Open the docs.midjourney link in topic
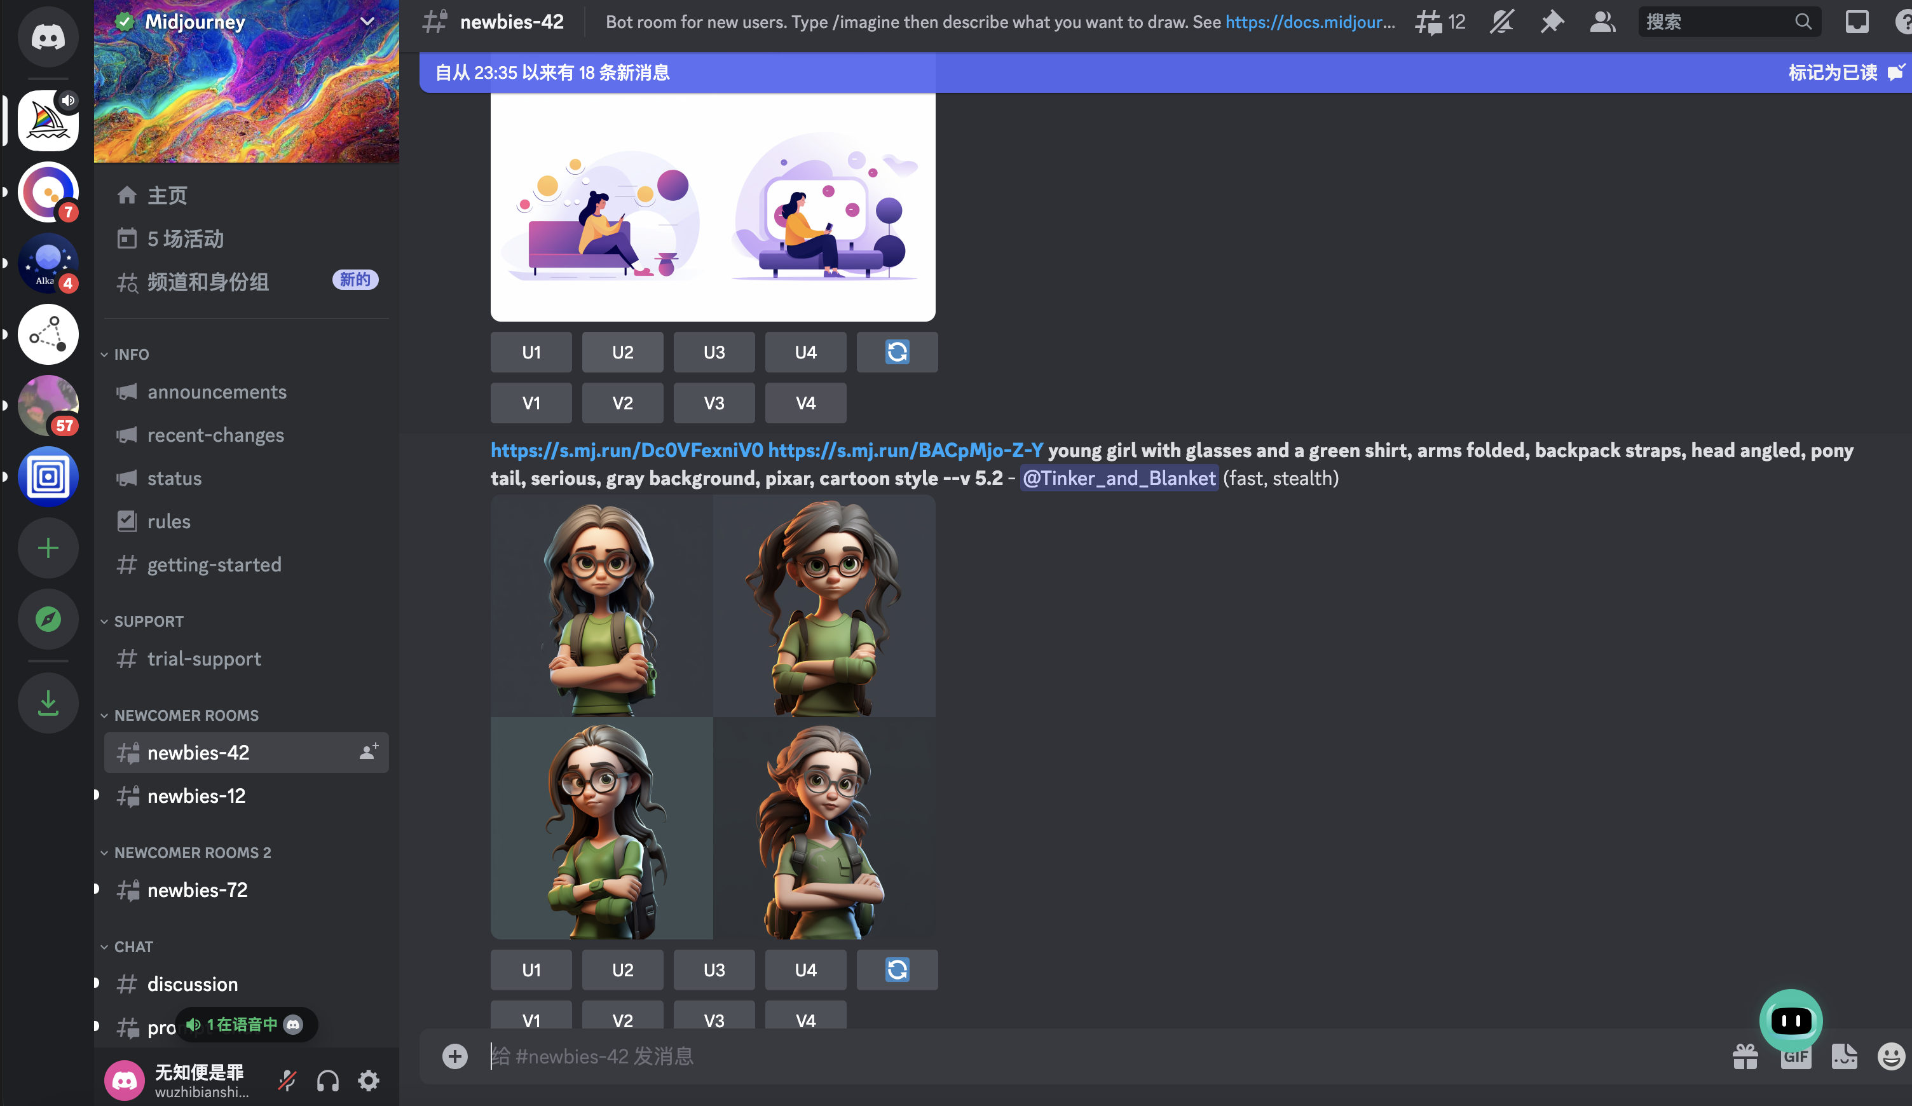This screenshot has height=1106, width=1912. pyautogui.click(x=1310, y=22)
